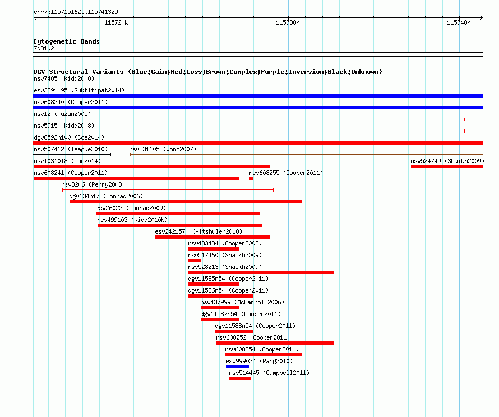
Task: Click the red nsv514445 loss bar
Action: (240, 378)
